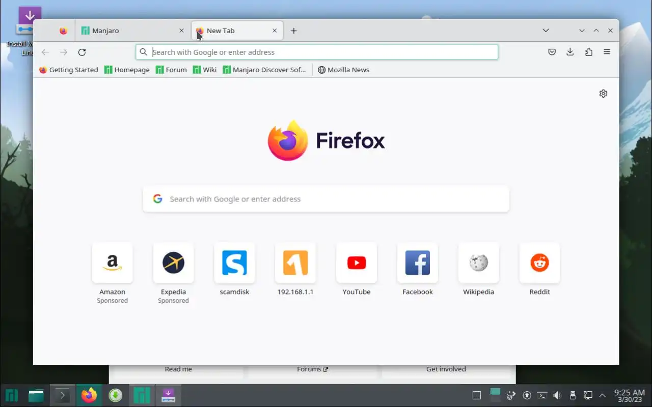The image size is (652, 407).
Task: Go forward one page
Action: coord(64,52)
